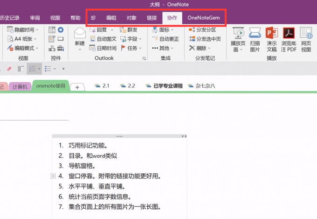Click the 群发 button
The width and height of the screenshot is (317, 219).
pyautogui.click(x=129, y=30)
